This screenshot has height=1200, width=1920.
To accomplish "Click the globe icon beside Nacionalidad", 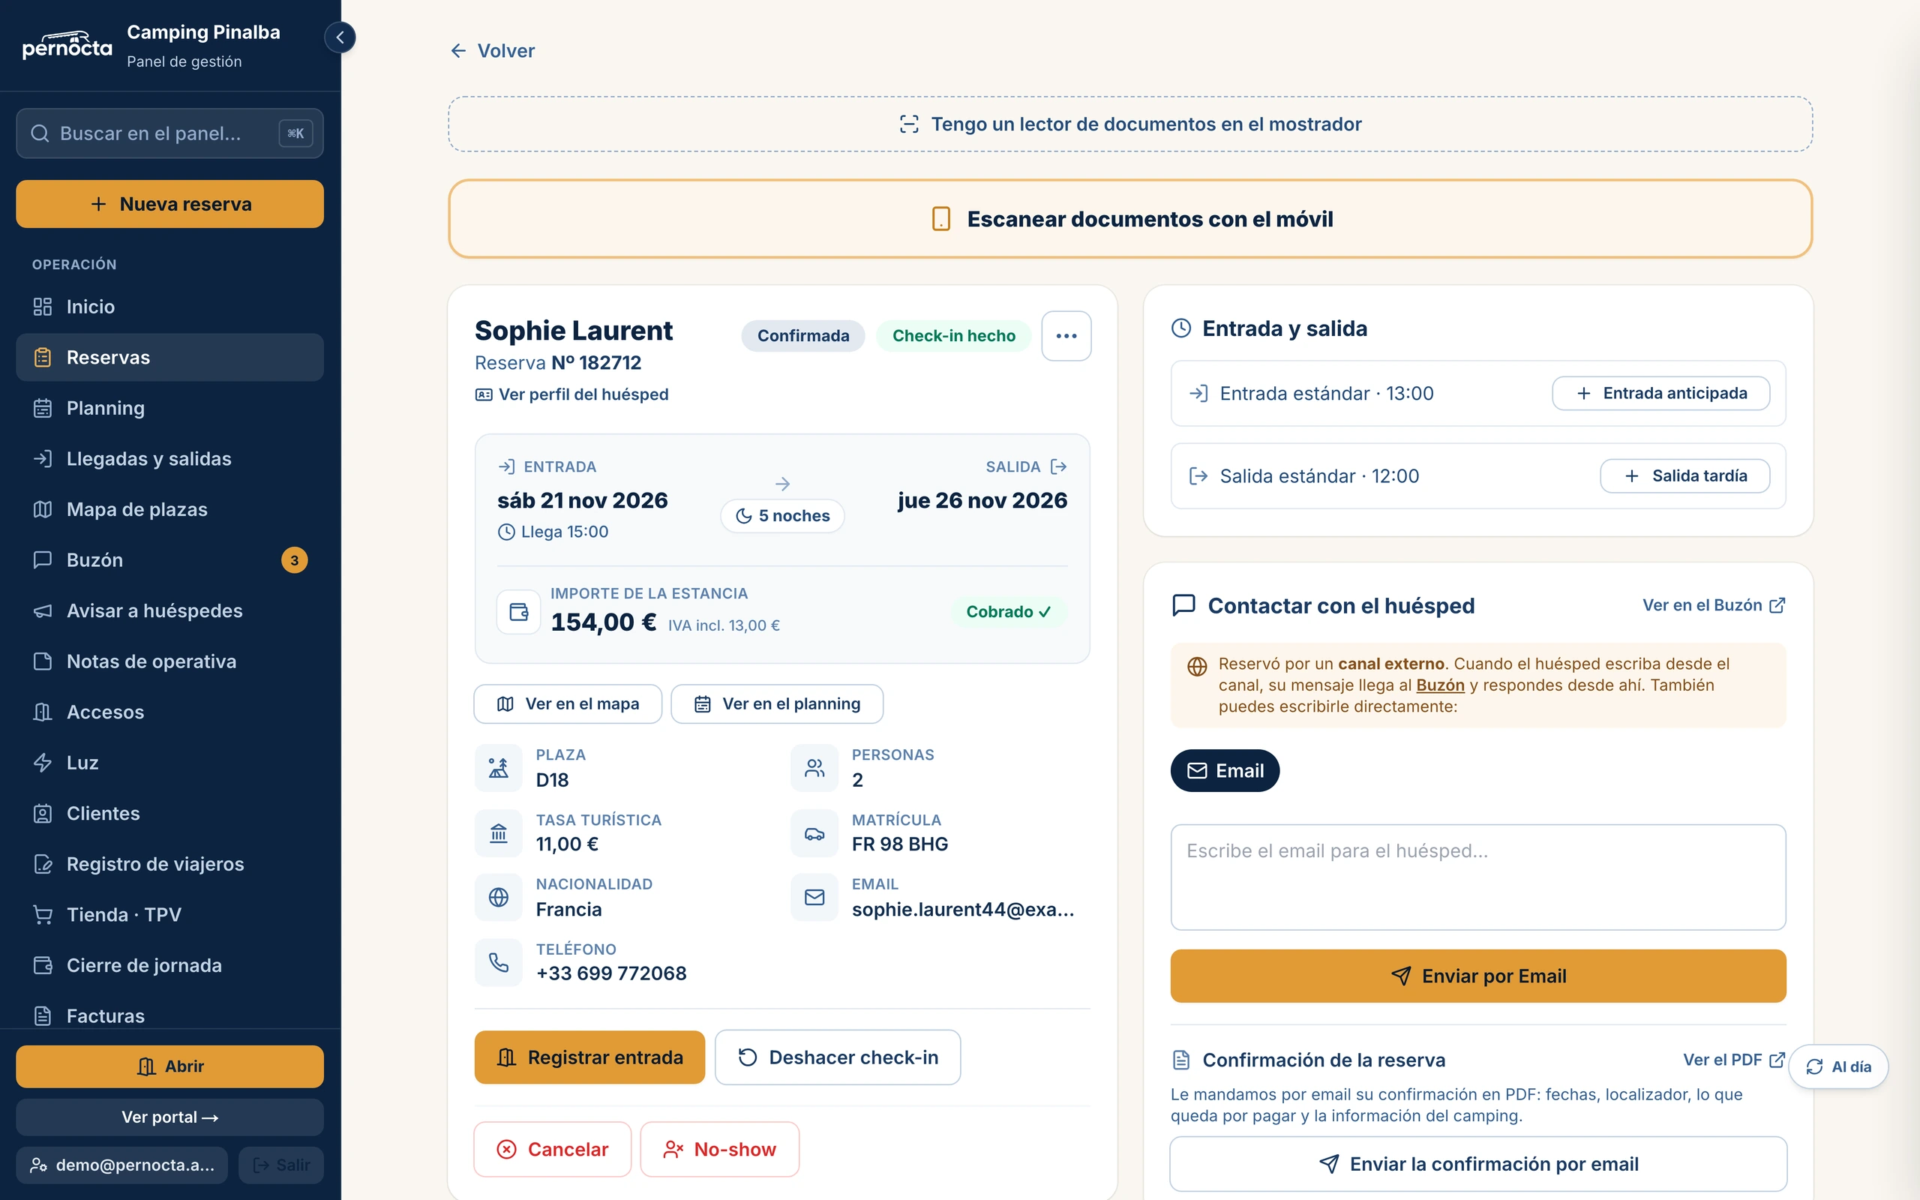I will click(x=498, y=897).
